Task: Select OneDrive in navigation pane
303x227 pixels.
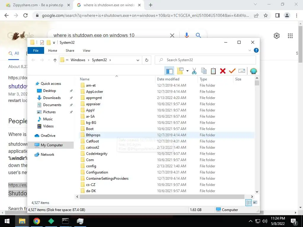Action: tap(48, 135)
